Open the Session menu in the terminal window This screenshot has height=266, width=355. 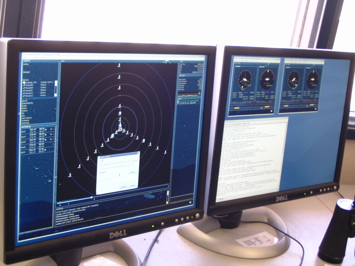(226, 124)
